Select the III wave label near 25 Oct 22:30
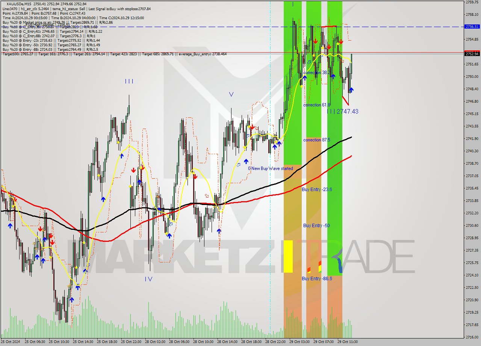481x346 pixels. (x=129, y=81)
